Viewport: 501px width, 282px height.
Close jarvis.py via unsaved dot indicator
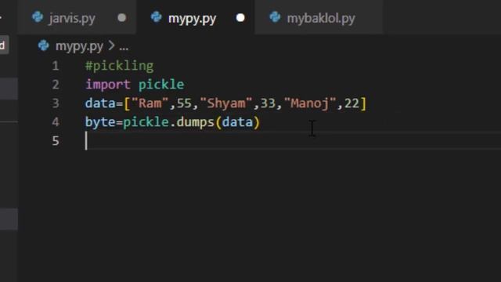click(122, 18)
